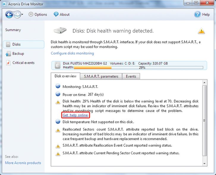Image resolution: width=216 pixels, height=175 pixels.
Task: Click the Acronis Drive Monitor title bar icon
Action: 4,4
